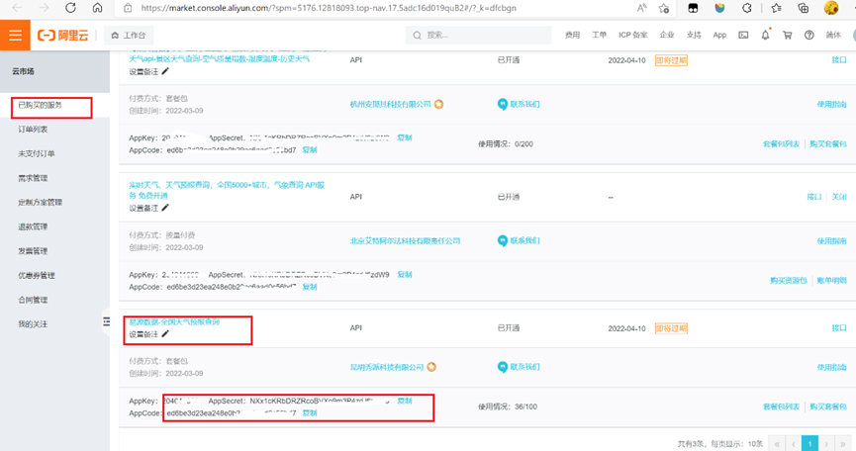Viewport: 856px width, 451px height.
Task: Open vendor 杭州安那其科技有限公司
Action: (390, 104)
